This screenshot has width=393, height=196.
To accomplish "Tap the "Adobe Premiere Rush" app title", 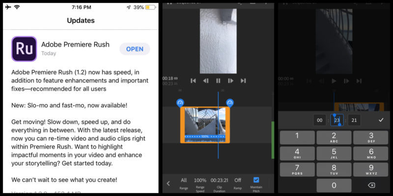I will pos(75,45).
